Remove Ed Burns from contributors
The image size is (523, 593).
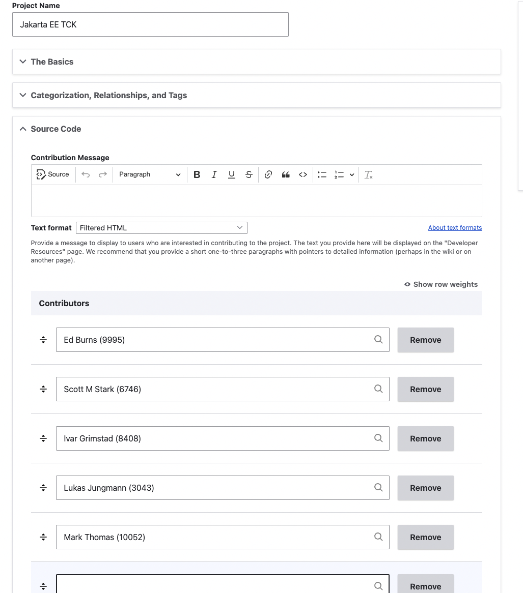[x=425, y=340]
